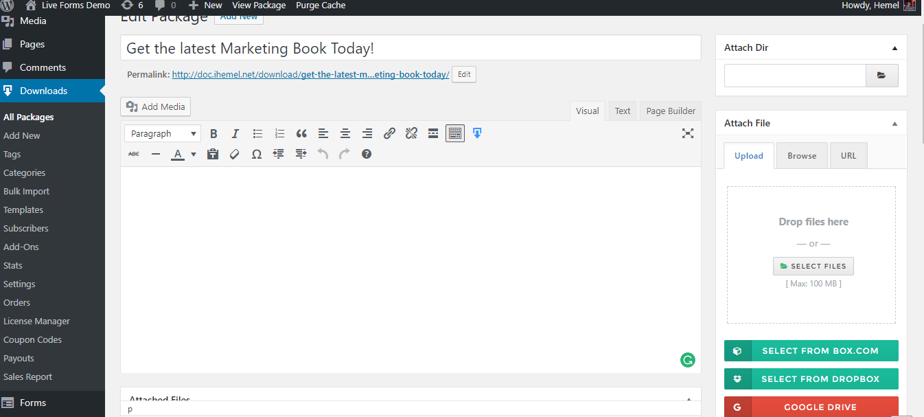Clear formatting with eraser icon
The image size is (924, 417).
point(235,155)
